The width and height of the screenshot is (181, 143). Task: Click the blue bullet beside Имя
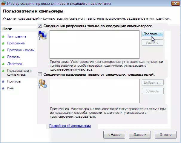pyautogui.click(x=3, y=88)
